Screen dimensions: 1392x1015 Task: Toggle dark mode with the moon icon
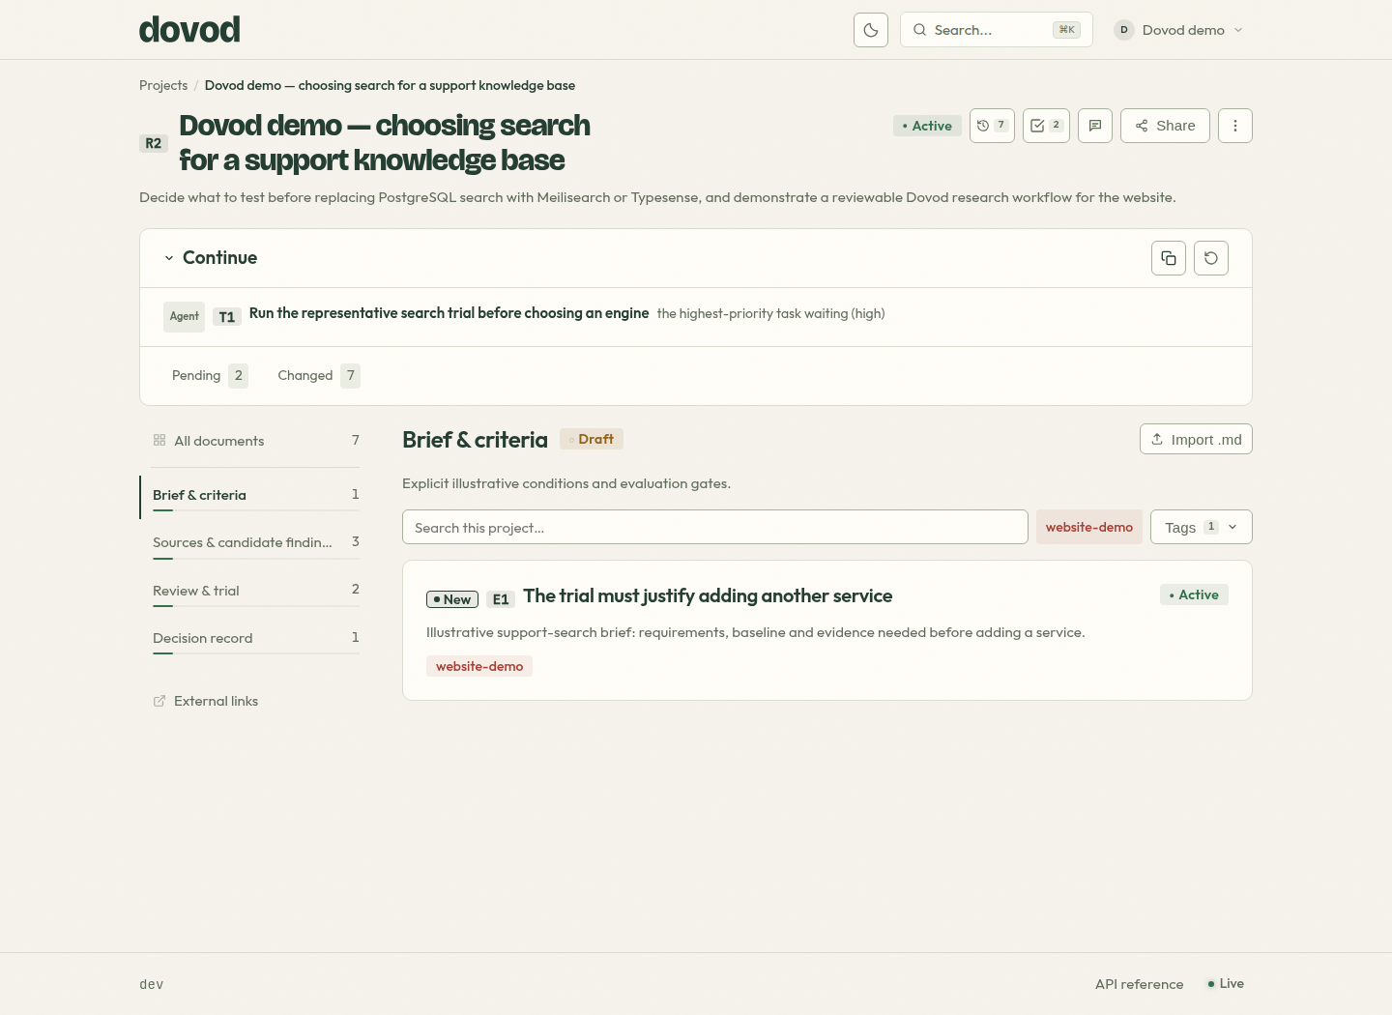click(x=871, y=30)
